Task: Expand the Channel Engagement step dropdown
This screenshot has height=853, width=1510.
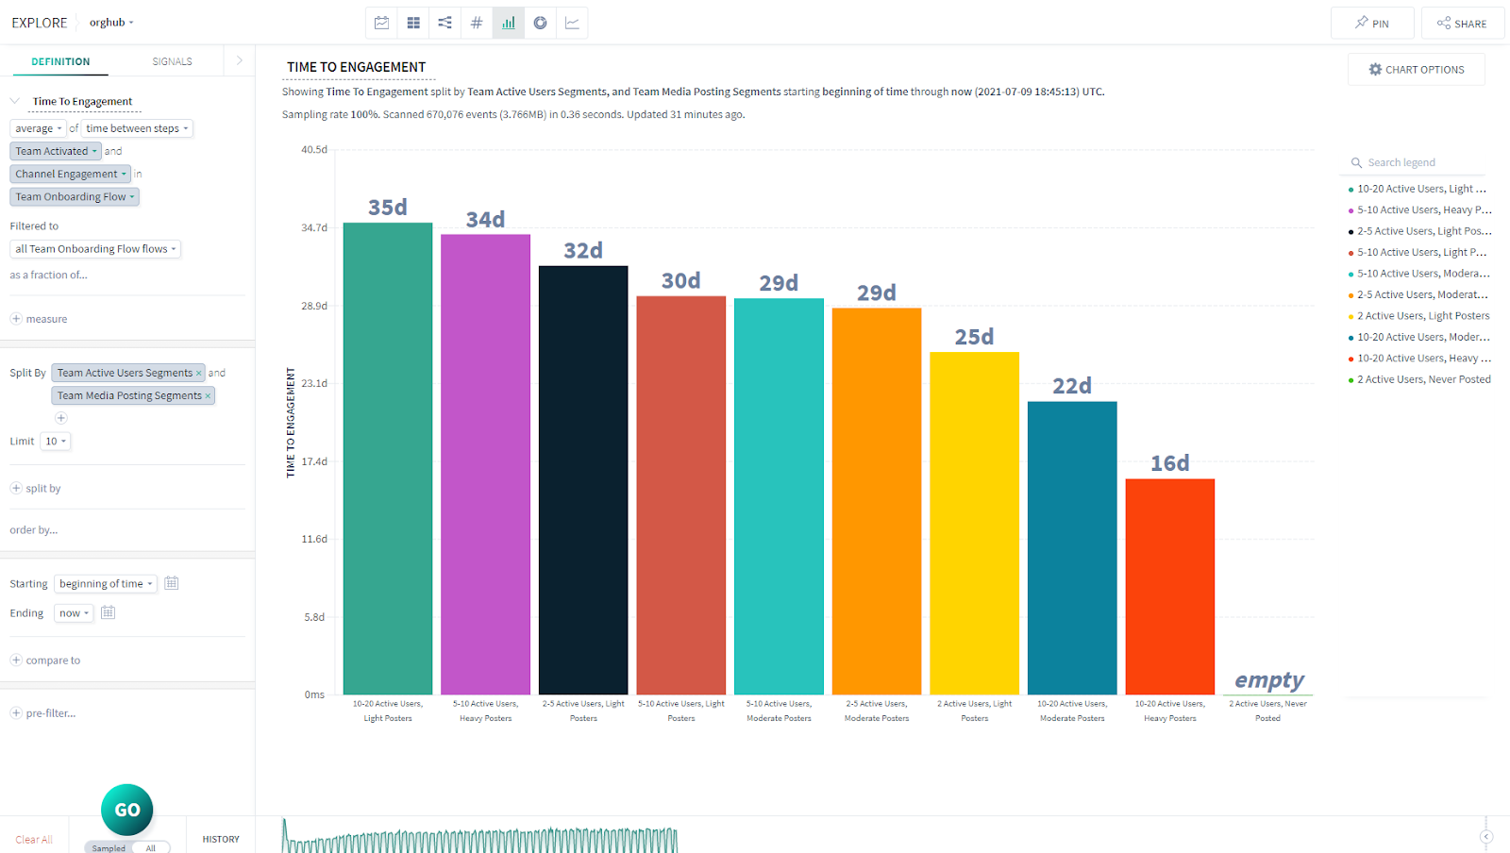Action: click(x=71, y=174)
